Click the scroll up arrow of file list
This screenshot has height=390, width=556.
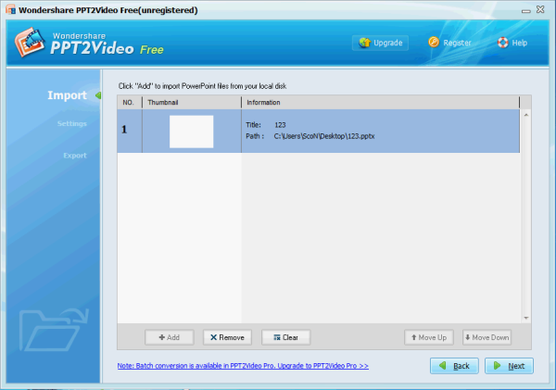[x=526, y=115]
